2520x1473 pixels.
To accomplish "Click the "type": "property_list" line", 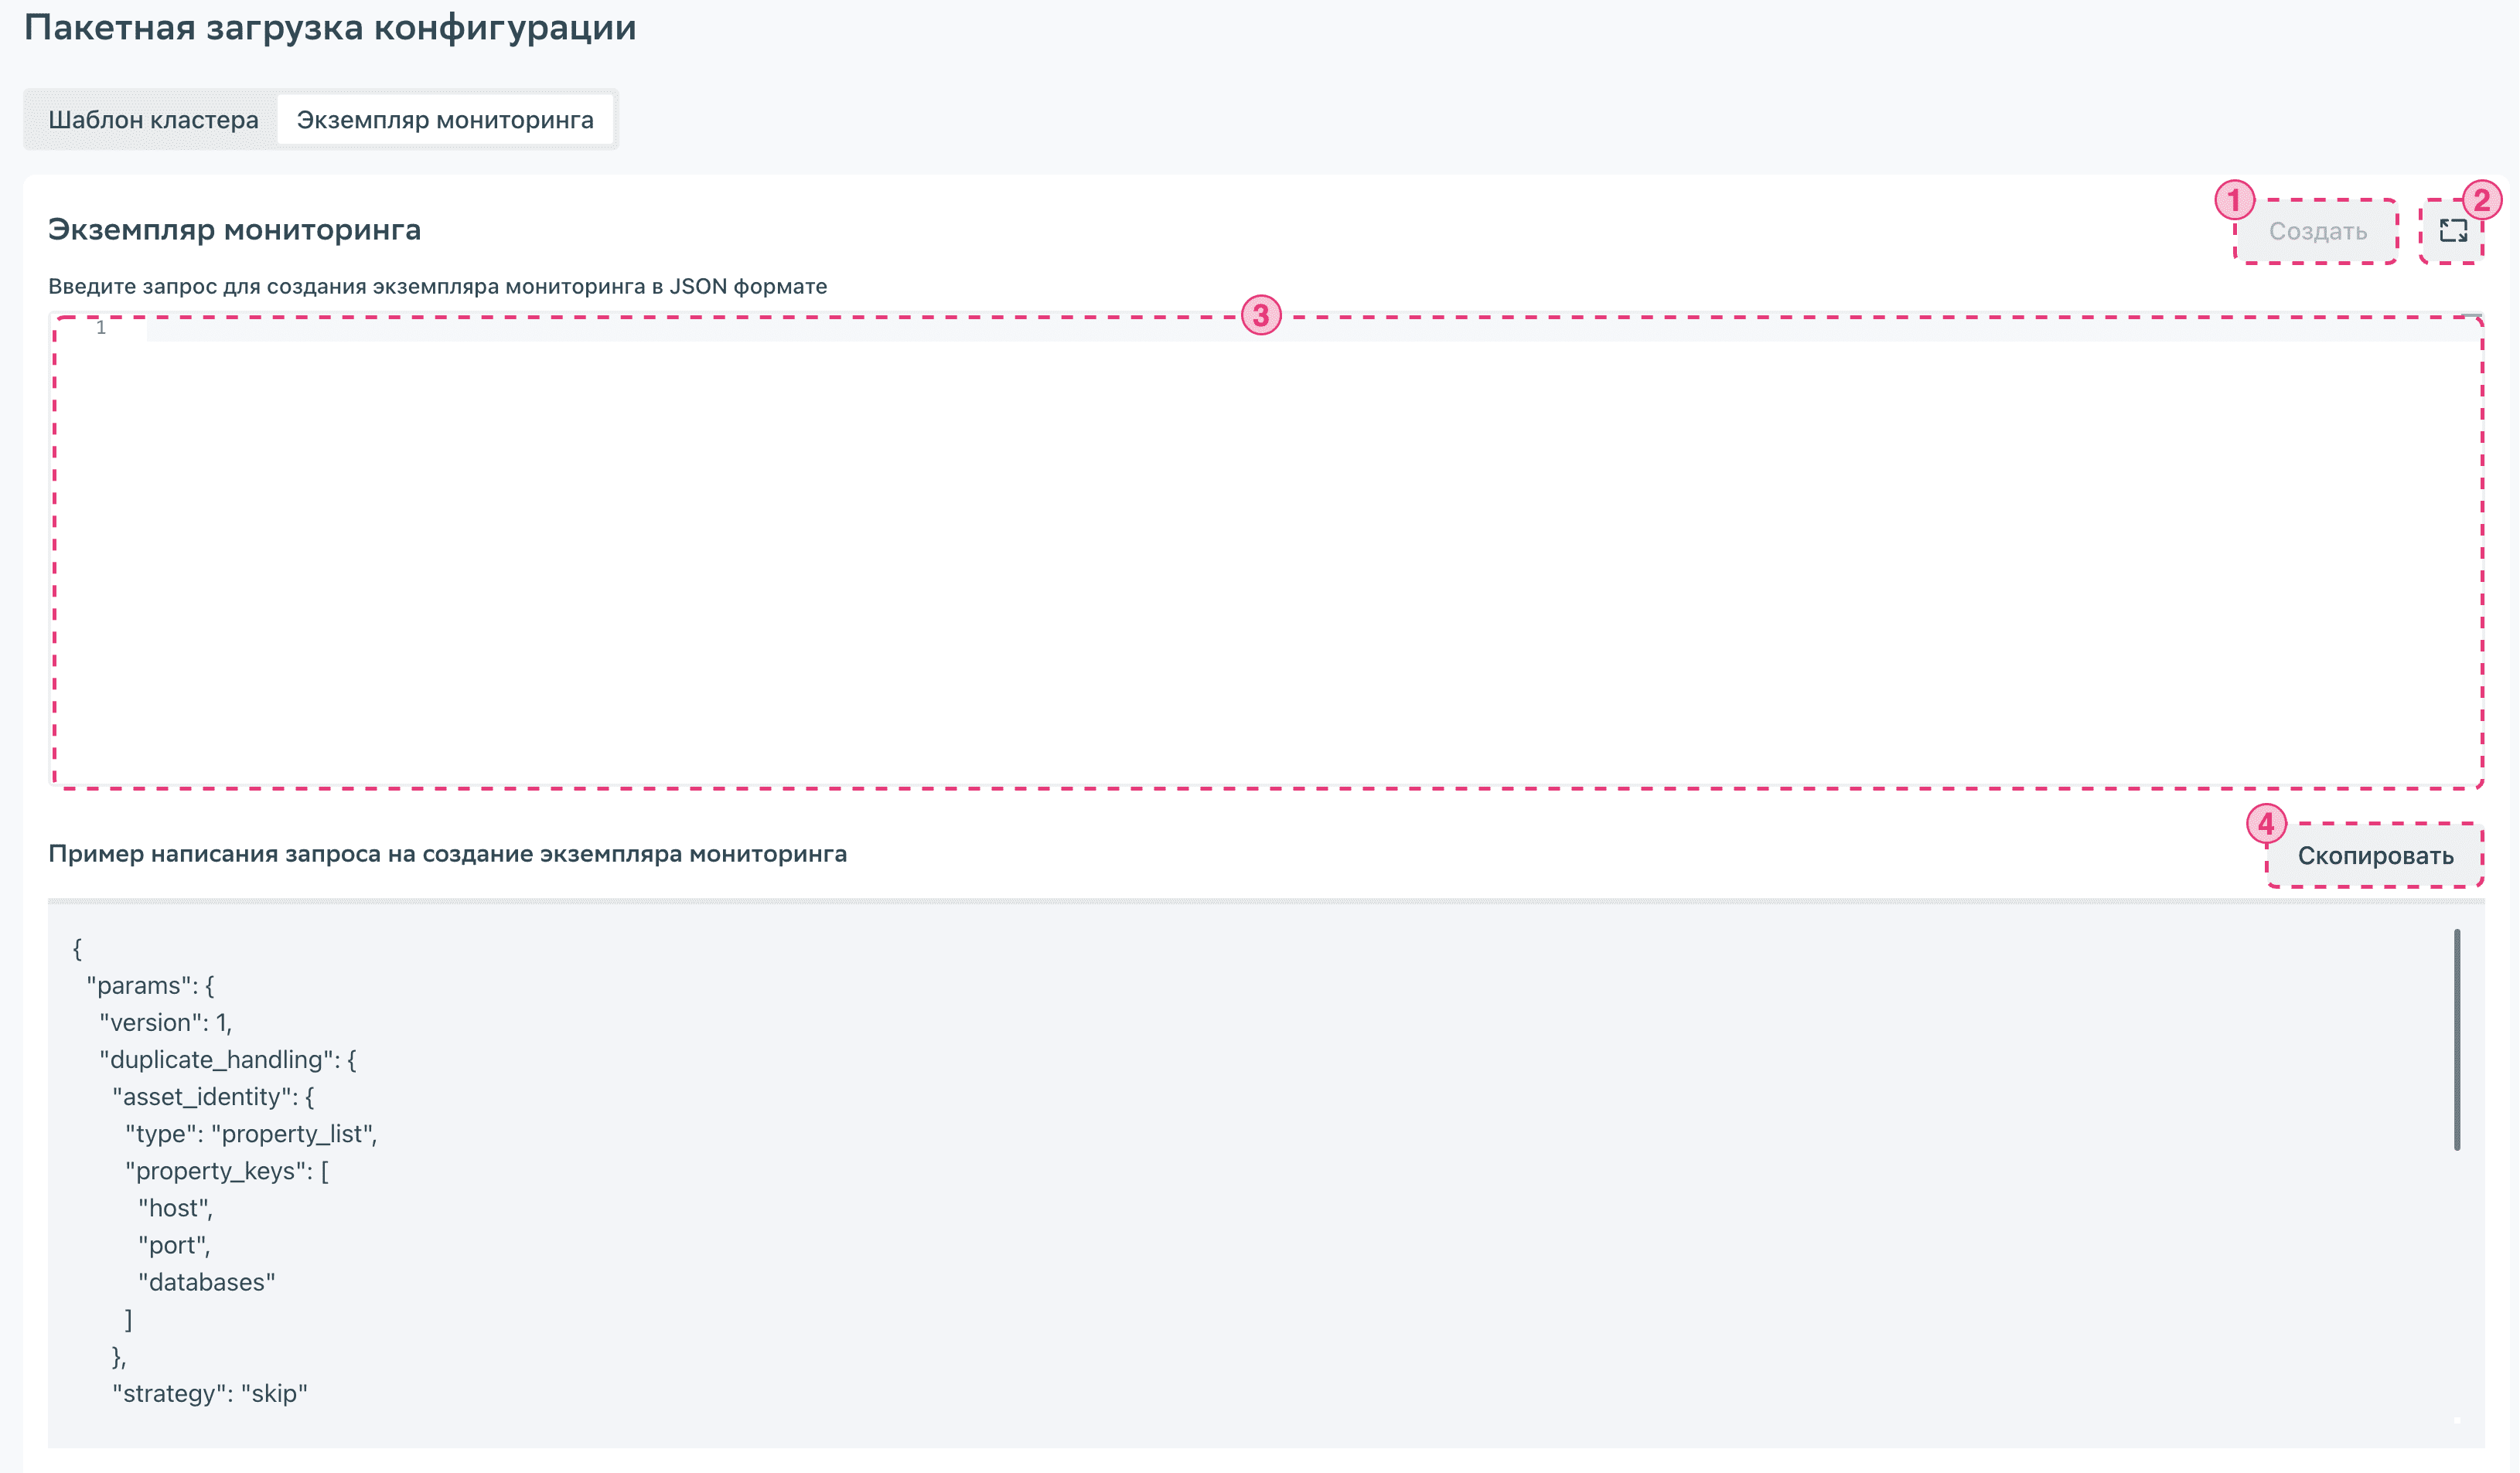I will 250,1135.
